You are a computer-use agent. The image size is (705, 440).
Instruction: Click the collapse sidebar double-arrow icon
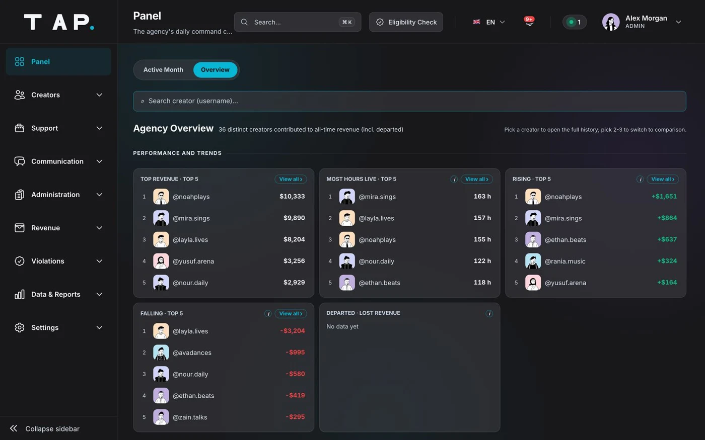tap(14, 428)
